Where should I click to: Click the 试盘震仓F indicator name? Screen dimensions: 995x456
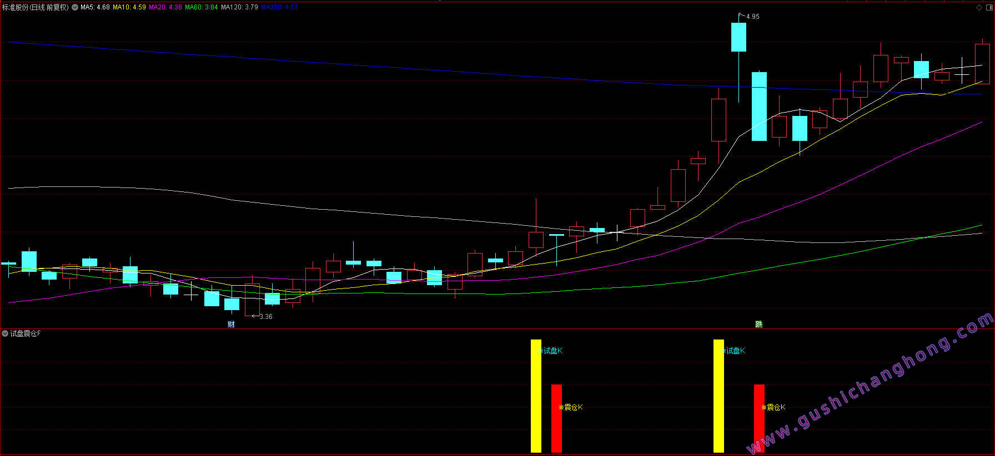click(26, 333)
